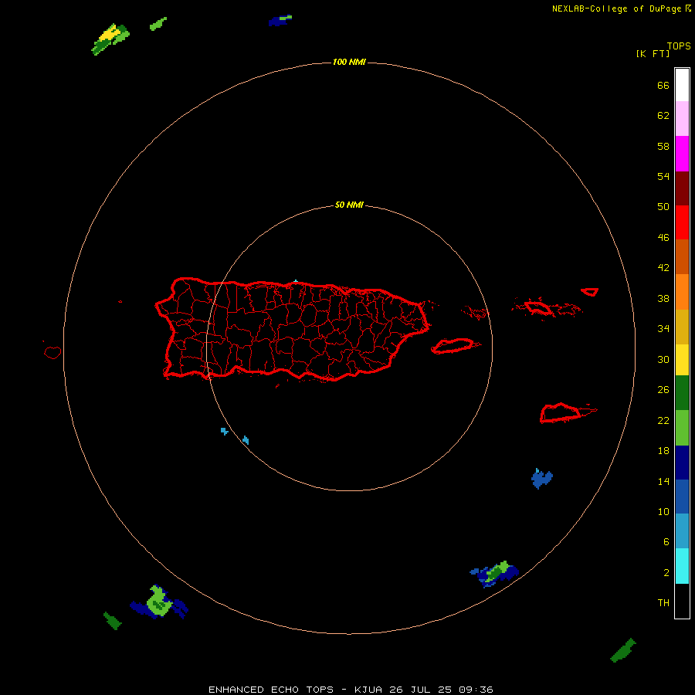Viewport: 695px width, 695px height.
Task: Select the bright red legend swatch
Action: pyautogui.click(x=682, y=222)
